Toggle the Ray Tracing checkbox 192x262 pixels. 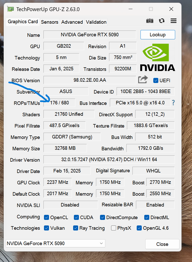click(x=76, y=228)
